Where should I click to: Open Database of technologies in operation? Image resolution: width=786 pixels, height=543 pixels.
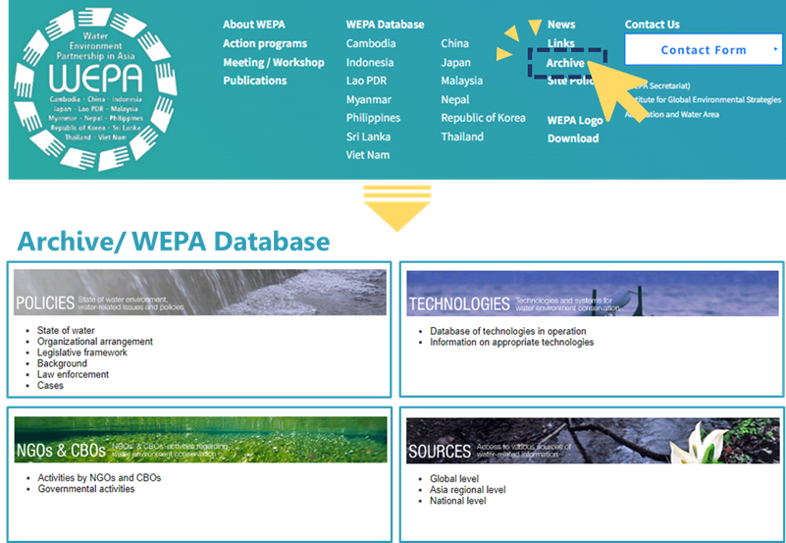click(507, 331)
